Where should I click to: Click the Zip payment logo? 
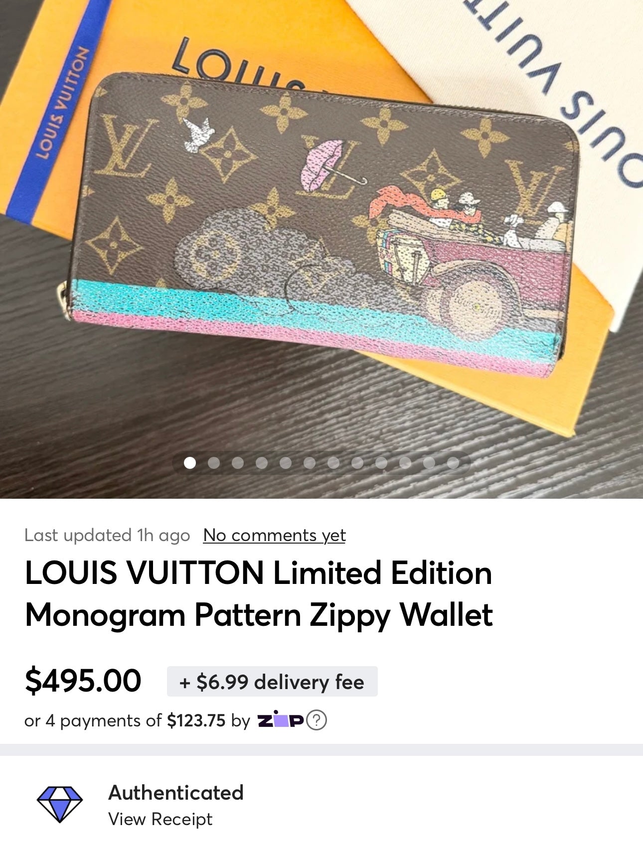pyautogui.click(x=280, y=720)
